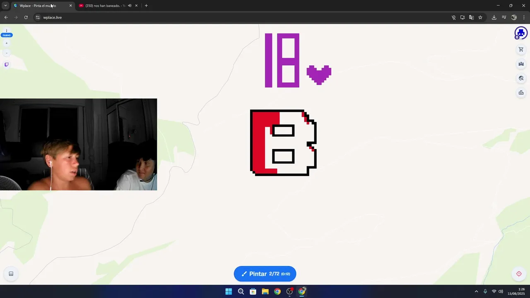Install the app via address bar icon

463,17
